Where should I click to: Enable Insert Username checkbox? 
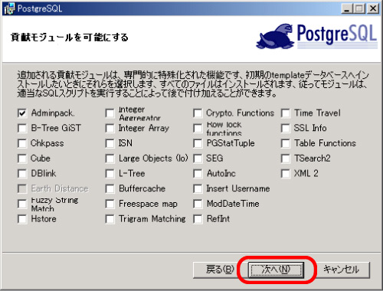click(x=198, y=188)
